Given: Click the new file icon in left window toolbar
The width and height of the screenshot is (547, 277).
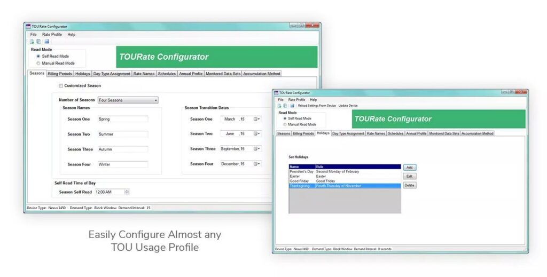Looking at the screenshot, I should 32,42.
